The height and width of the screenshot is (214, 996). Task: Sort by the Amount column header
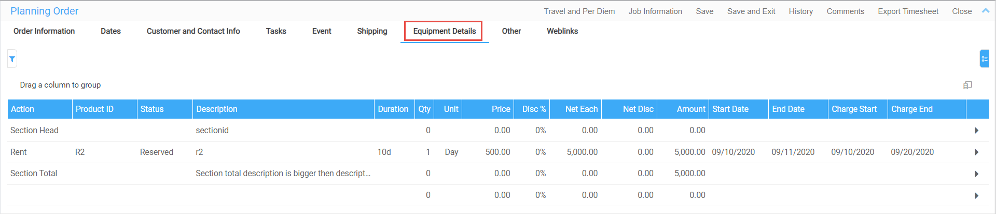pyautogui.click(x=690, y=109)
